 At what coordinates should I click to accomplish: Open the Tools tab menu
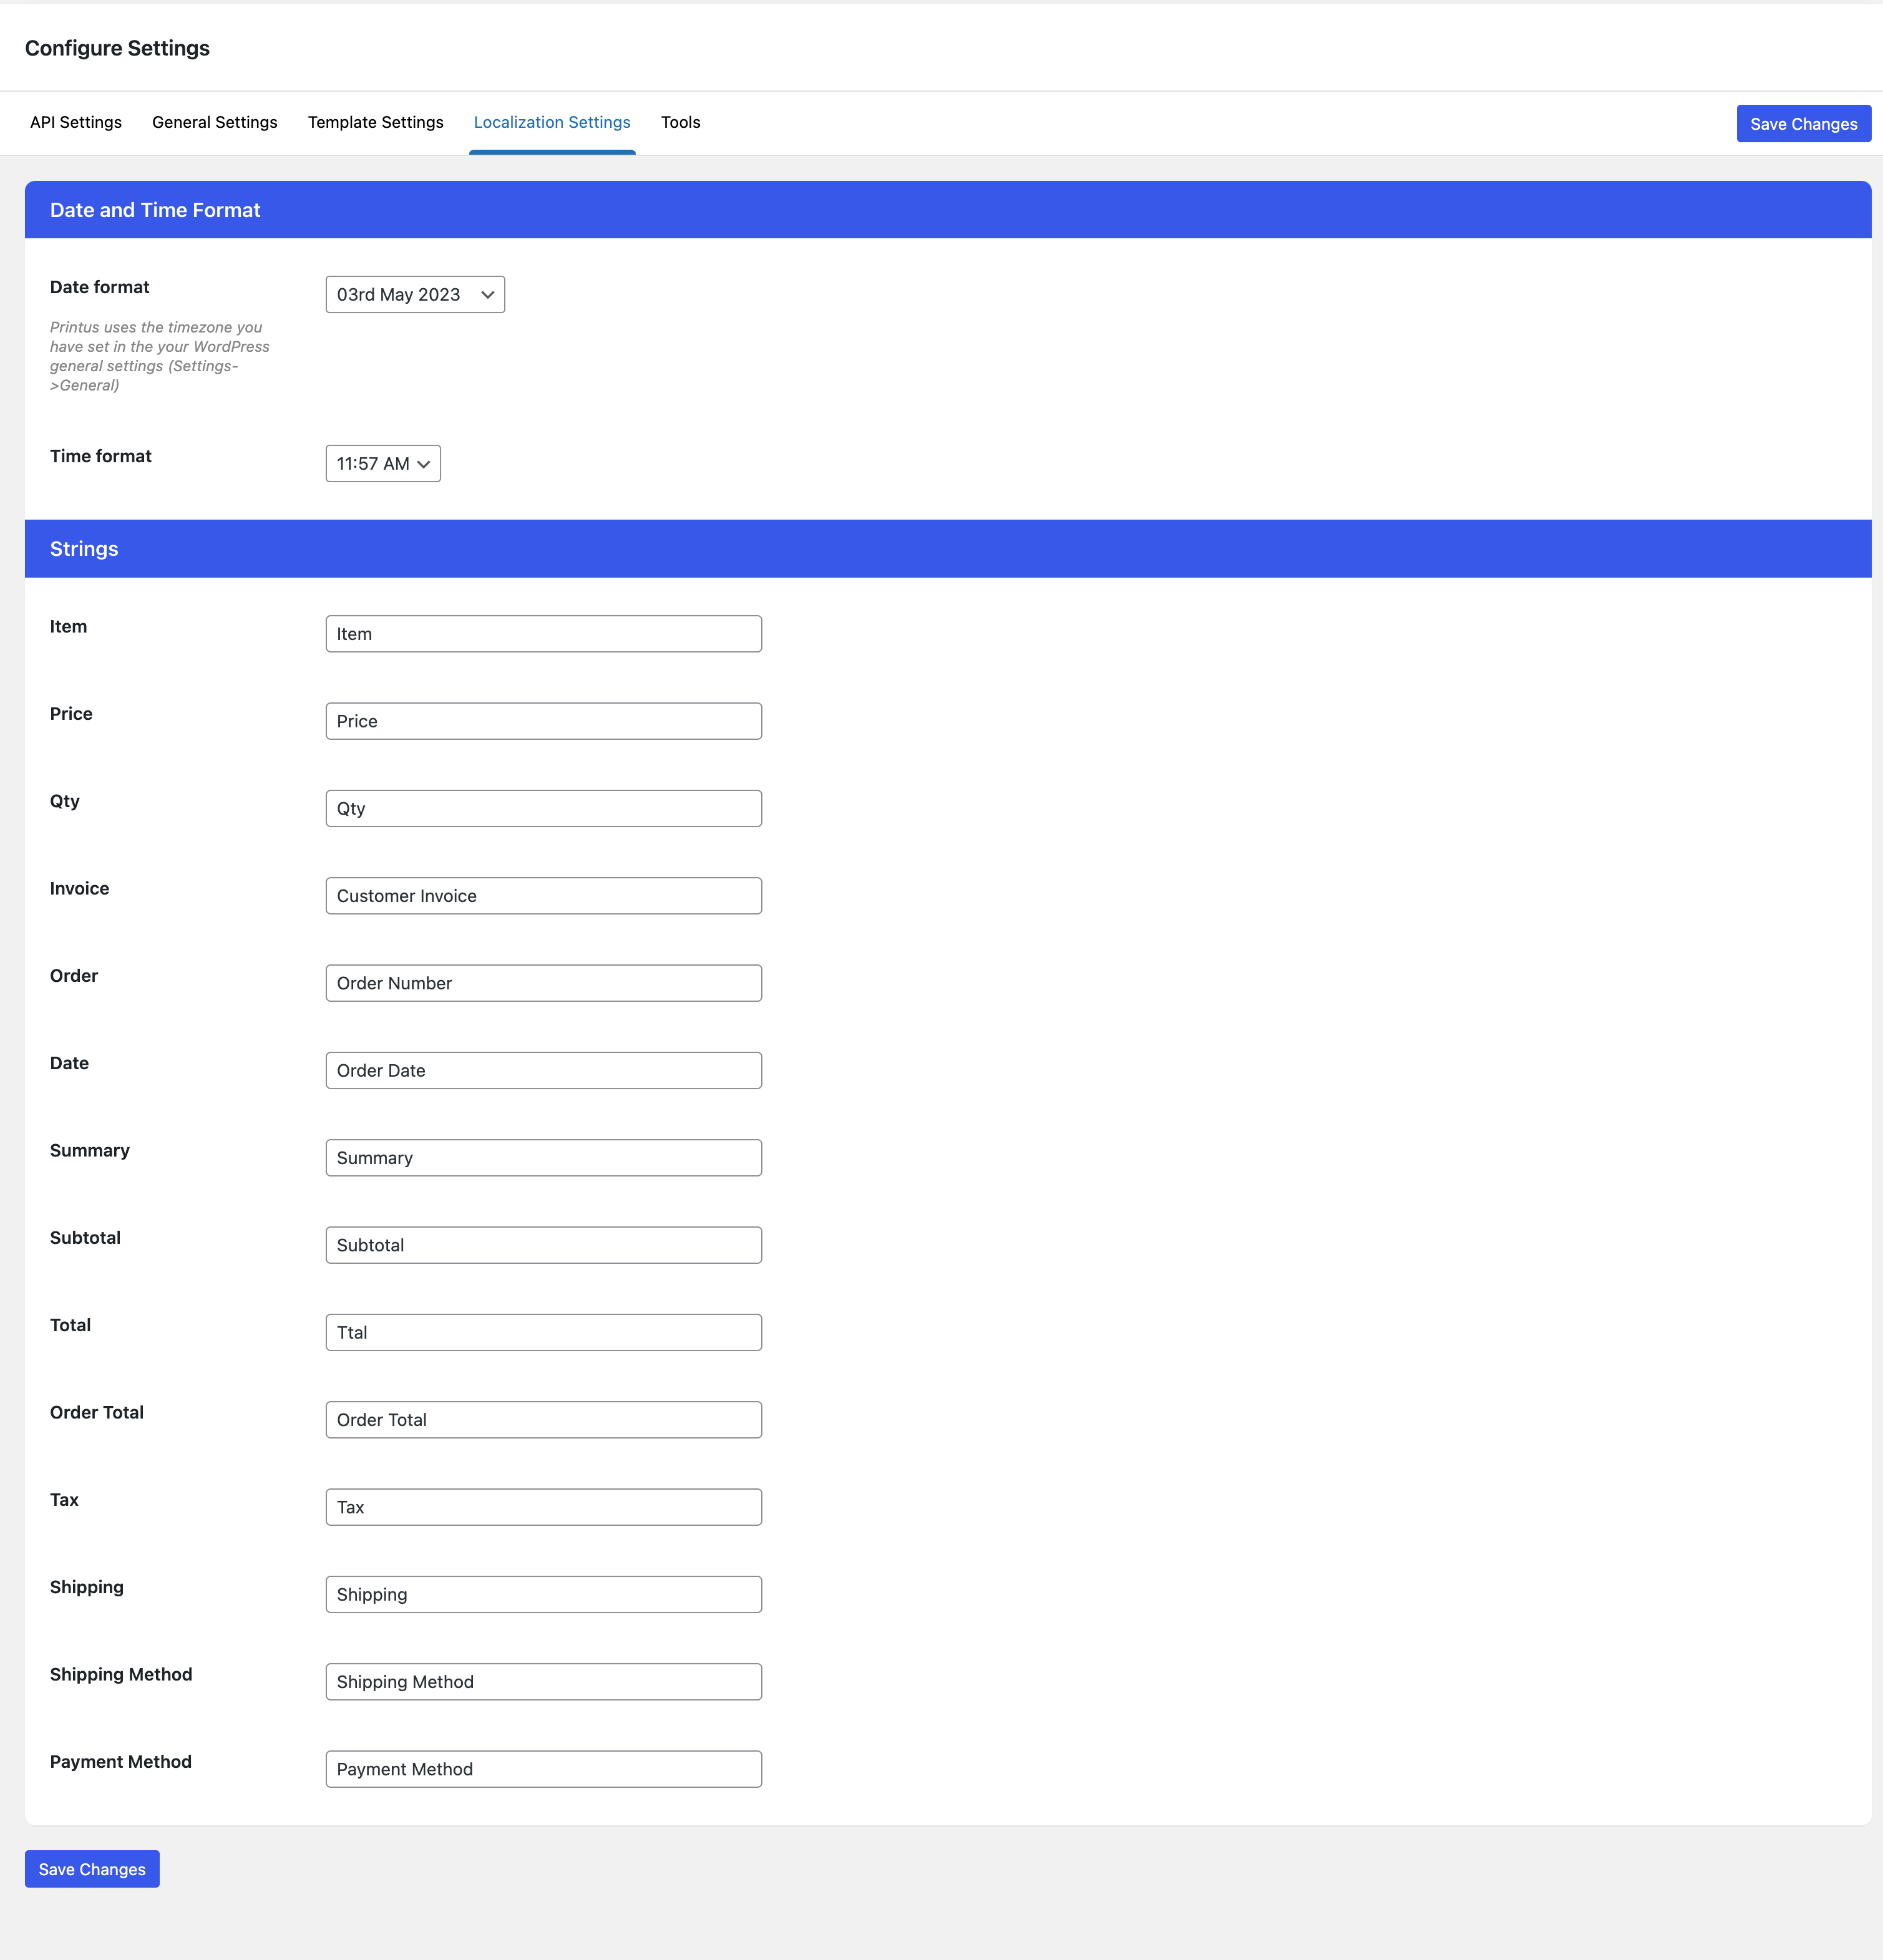681,121
